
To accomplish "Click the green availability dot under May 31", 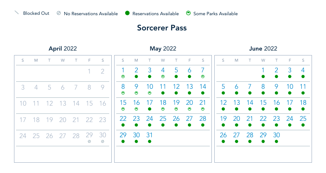I will click(150, 141).
